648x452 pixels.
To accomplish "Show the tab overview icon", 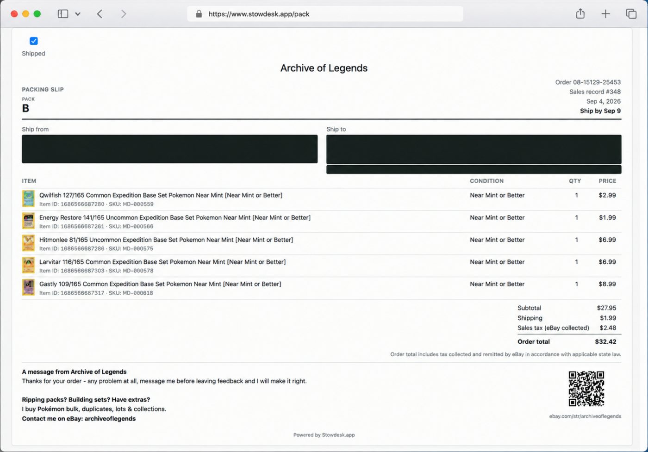I will tap(631, 14).
